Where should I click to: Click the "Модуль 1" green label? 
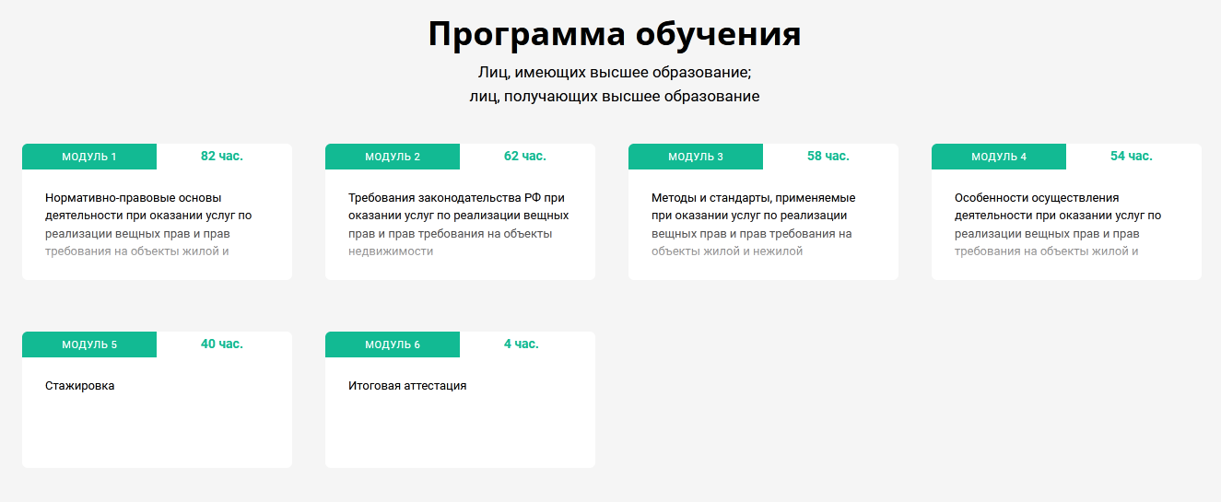click(89, 157)
